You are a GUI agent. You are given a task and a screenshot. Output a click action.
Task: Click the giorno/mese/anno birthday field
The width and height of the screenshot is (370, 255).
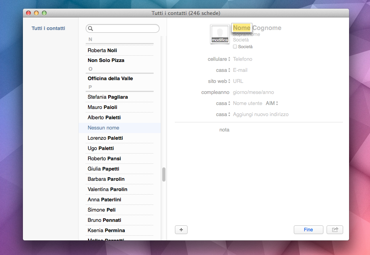pos(253,92)
